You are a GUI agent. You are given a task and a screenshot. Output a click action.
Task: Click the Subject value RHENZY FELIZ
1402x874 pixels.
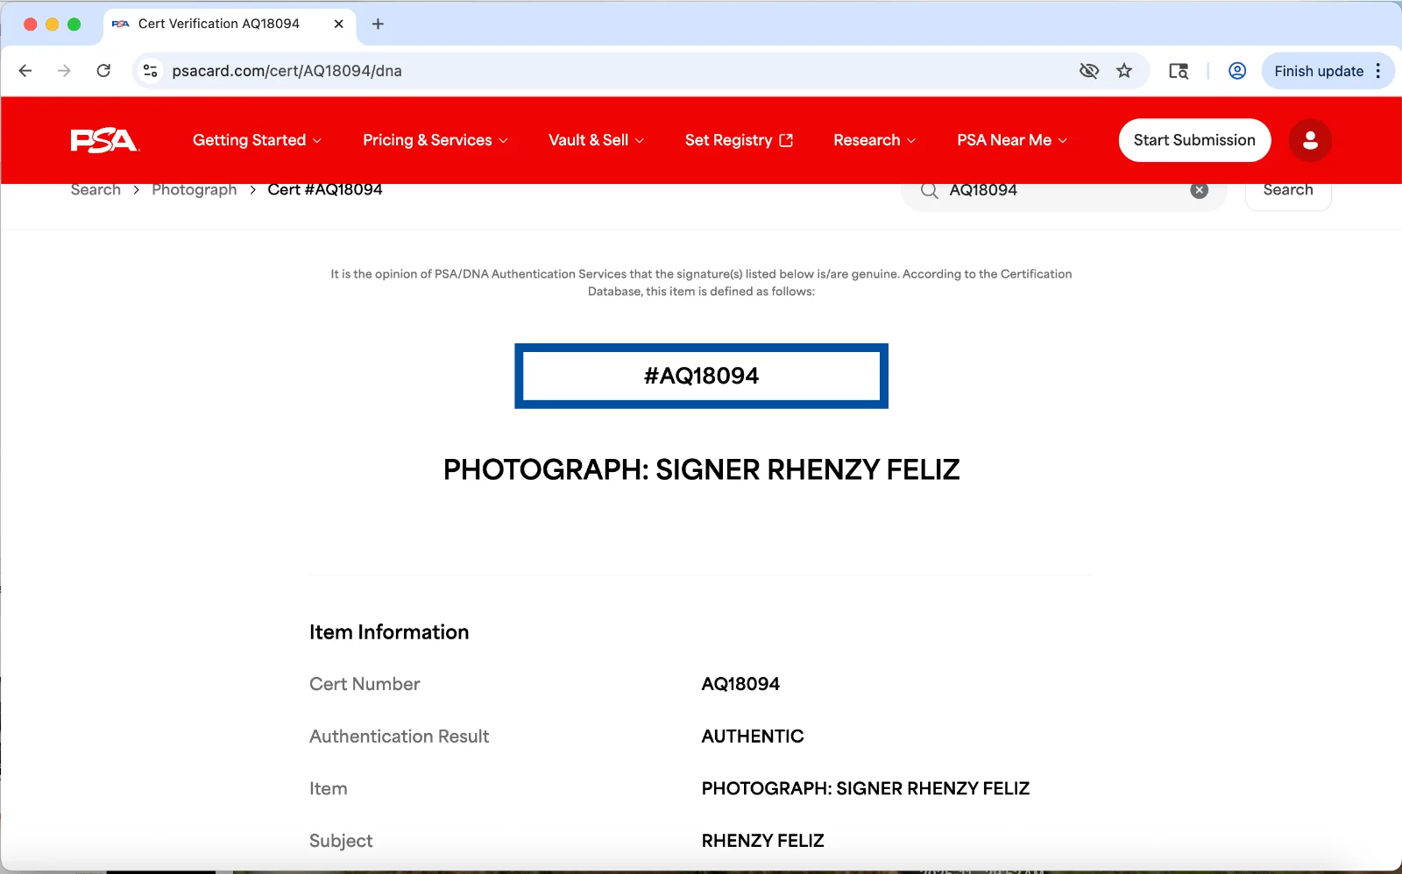(x=762, y=841)
